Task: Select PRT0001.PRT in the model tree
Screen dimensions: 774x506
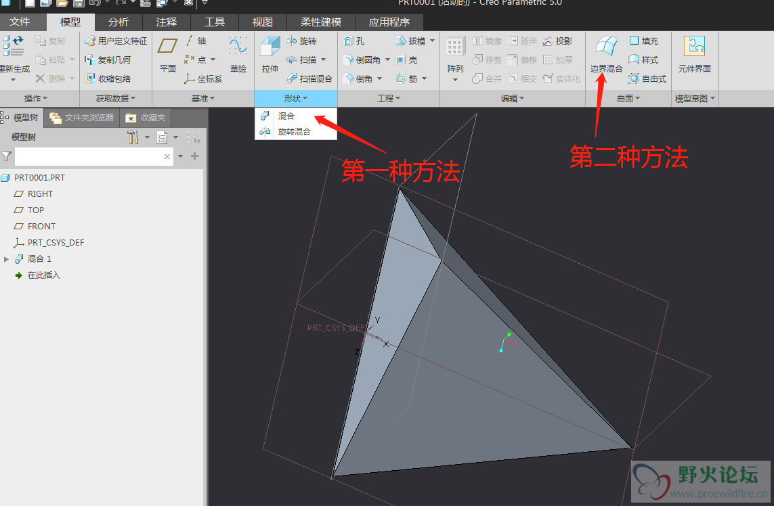Action: point(39,177)
